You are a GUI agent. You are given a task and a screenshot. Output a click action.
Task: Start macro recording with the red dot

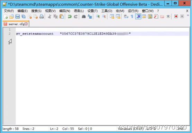pyautogui.click(x=176, y=16)
